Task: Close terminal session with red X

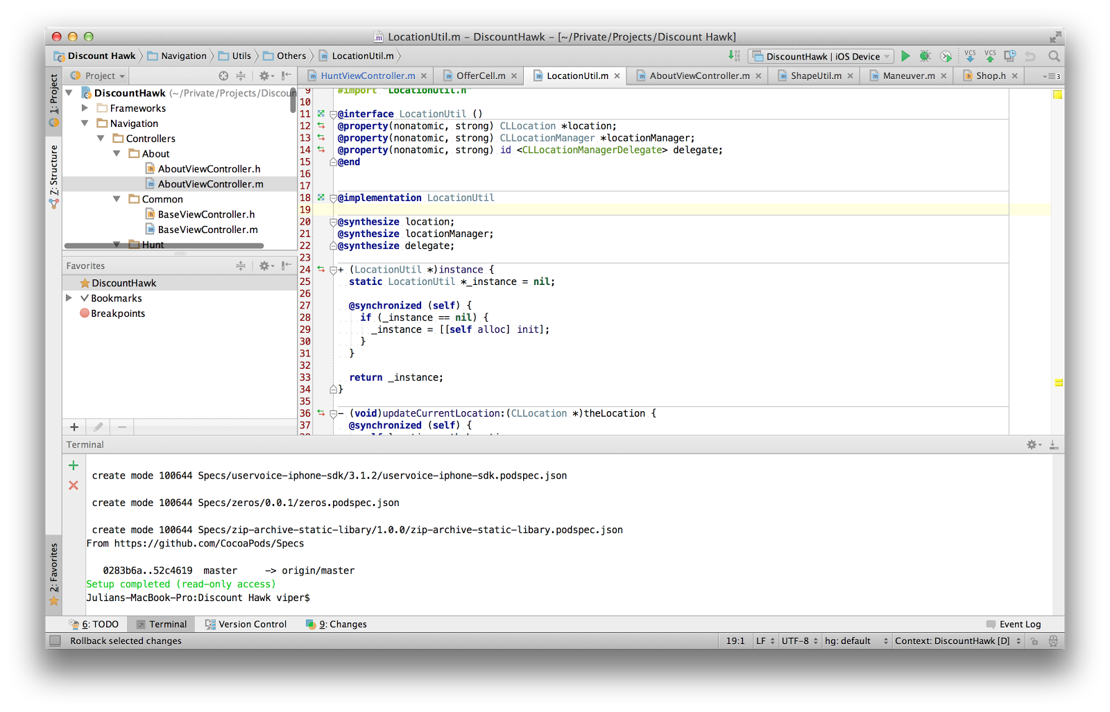Action: click(74, 485)
